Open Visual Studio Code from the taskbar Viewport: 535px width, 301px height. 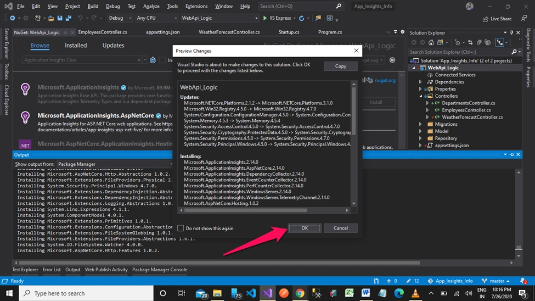(x=251, y=293)
